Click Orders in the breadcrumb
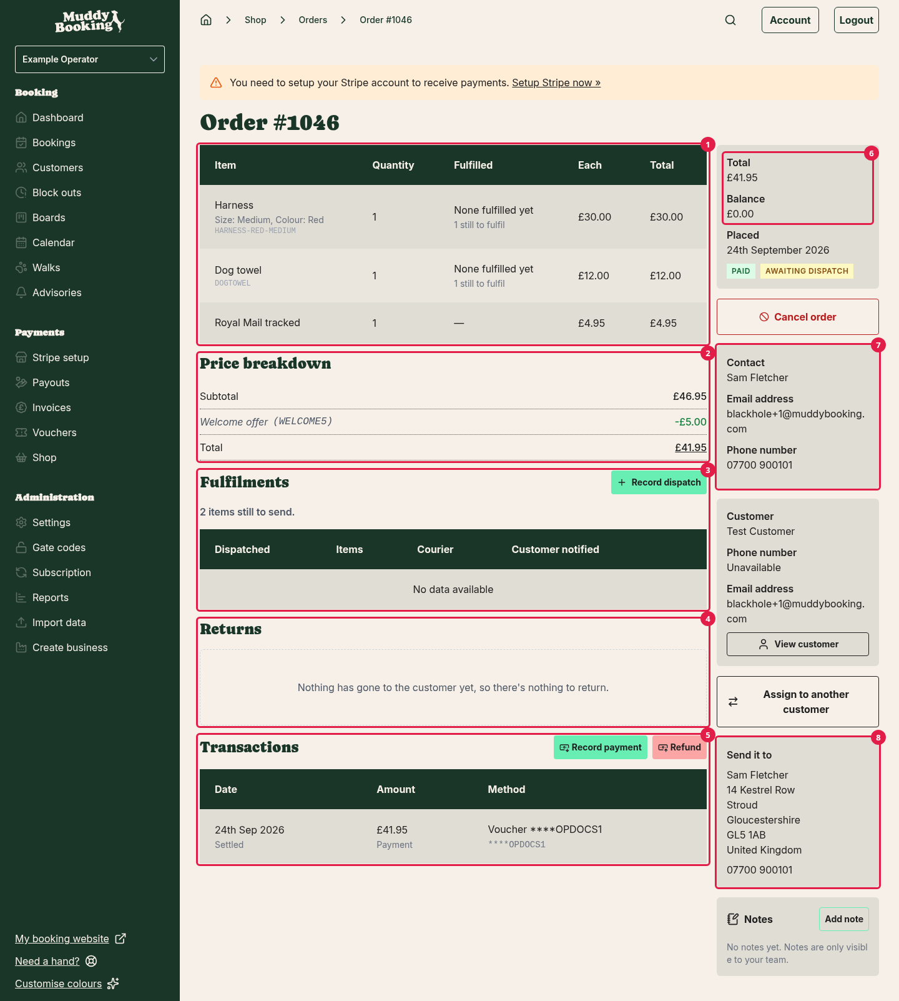Screen dimensions: 899x1001 pos(313,20)
